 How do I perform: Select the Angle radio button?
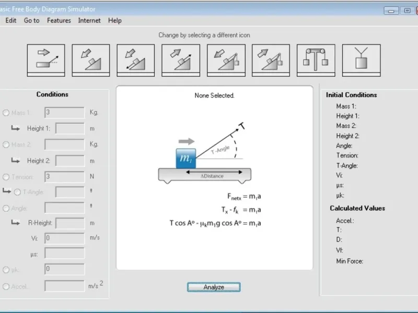pos(6,208)
